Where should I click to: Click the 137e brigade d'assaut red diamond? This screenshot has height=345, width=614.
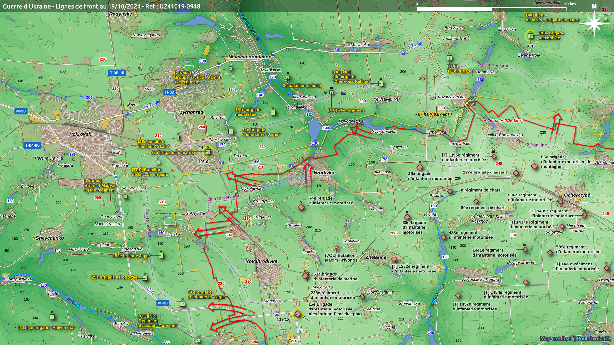coord(516,173)
